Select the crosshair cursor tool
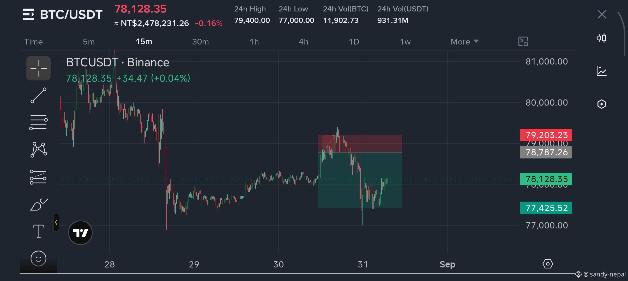Viewport: 628px width, 281px height. click(x=39, y=68)
